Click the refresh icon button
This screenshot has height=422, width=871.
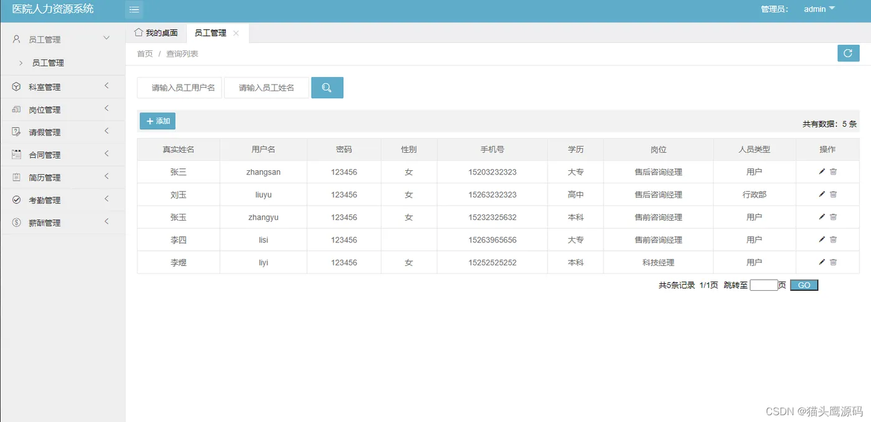click(x=848, y=53)
